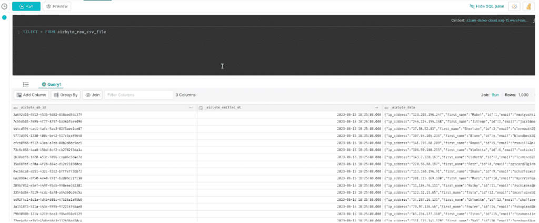Open the Job Run link
The image size is (539, 223).
coord(495,95)
